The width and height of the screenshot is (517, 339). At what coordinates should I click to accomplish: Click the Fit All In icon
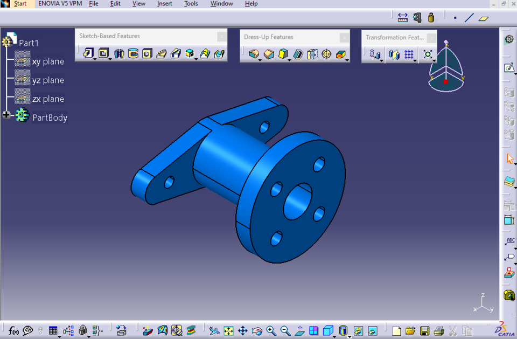pyautogui.click(x=228, y=329)
